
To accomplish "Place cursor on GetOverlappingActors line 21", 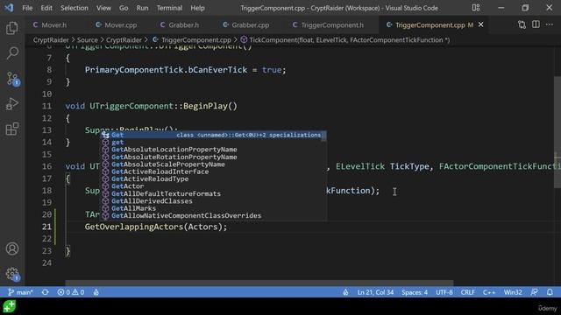I will tap(156, 227).
